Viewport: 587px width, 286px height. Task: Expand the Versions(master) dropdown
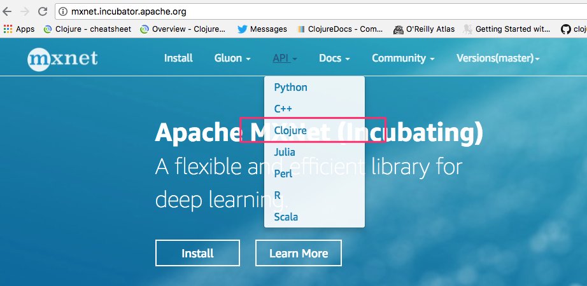498,58
